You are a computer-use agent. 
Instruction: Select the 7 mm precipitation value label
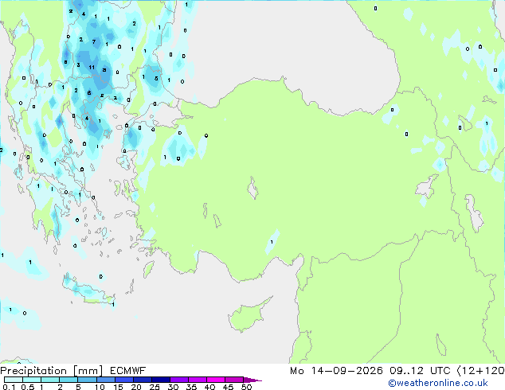coord(94,41)
